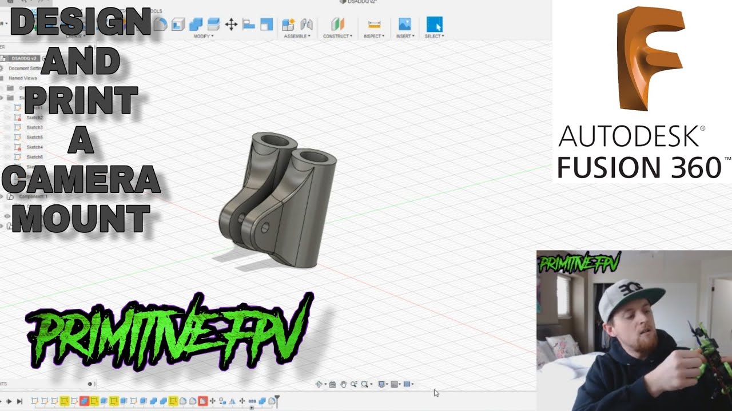This screenshot has height=411, width=732.
Task: Click the camera mount 3D model
Action: click(278, 200)
